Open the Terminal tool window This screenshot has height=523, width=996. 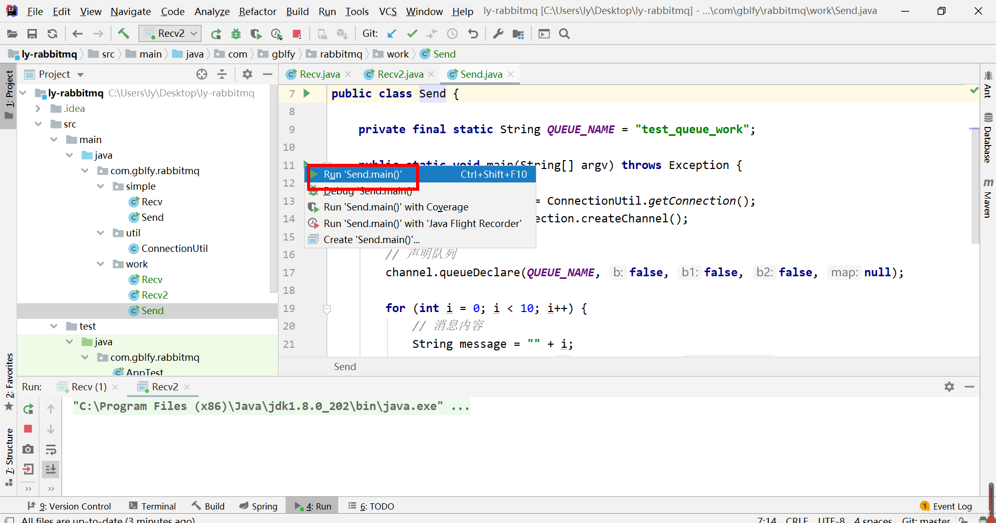tap(153, 506)
